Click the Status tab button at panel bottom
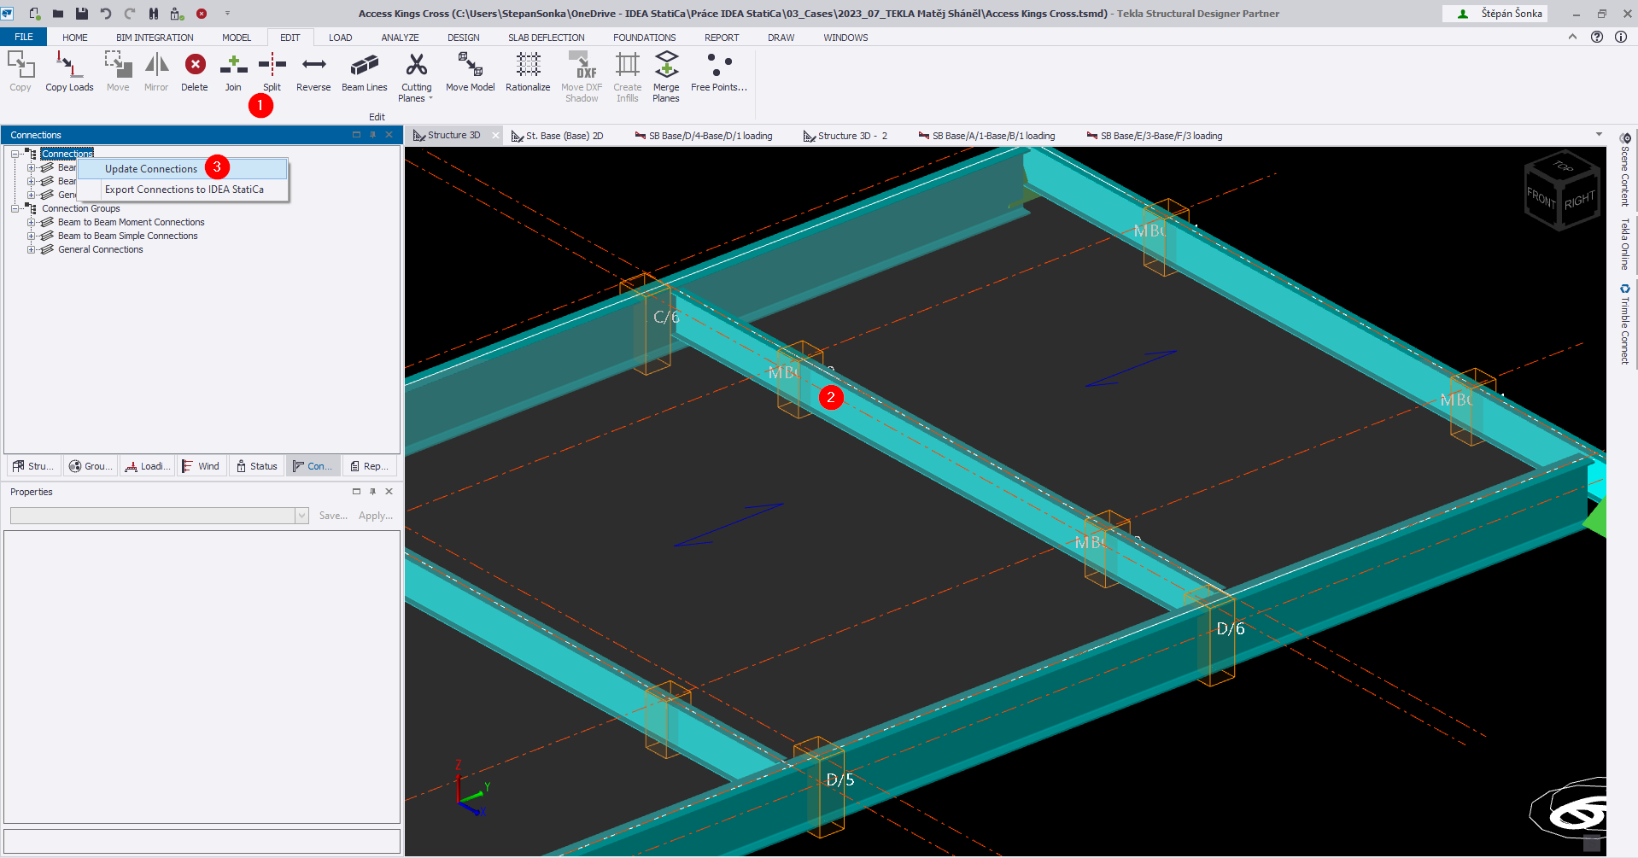 click(x=257, y=466)
